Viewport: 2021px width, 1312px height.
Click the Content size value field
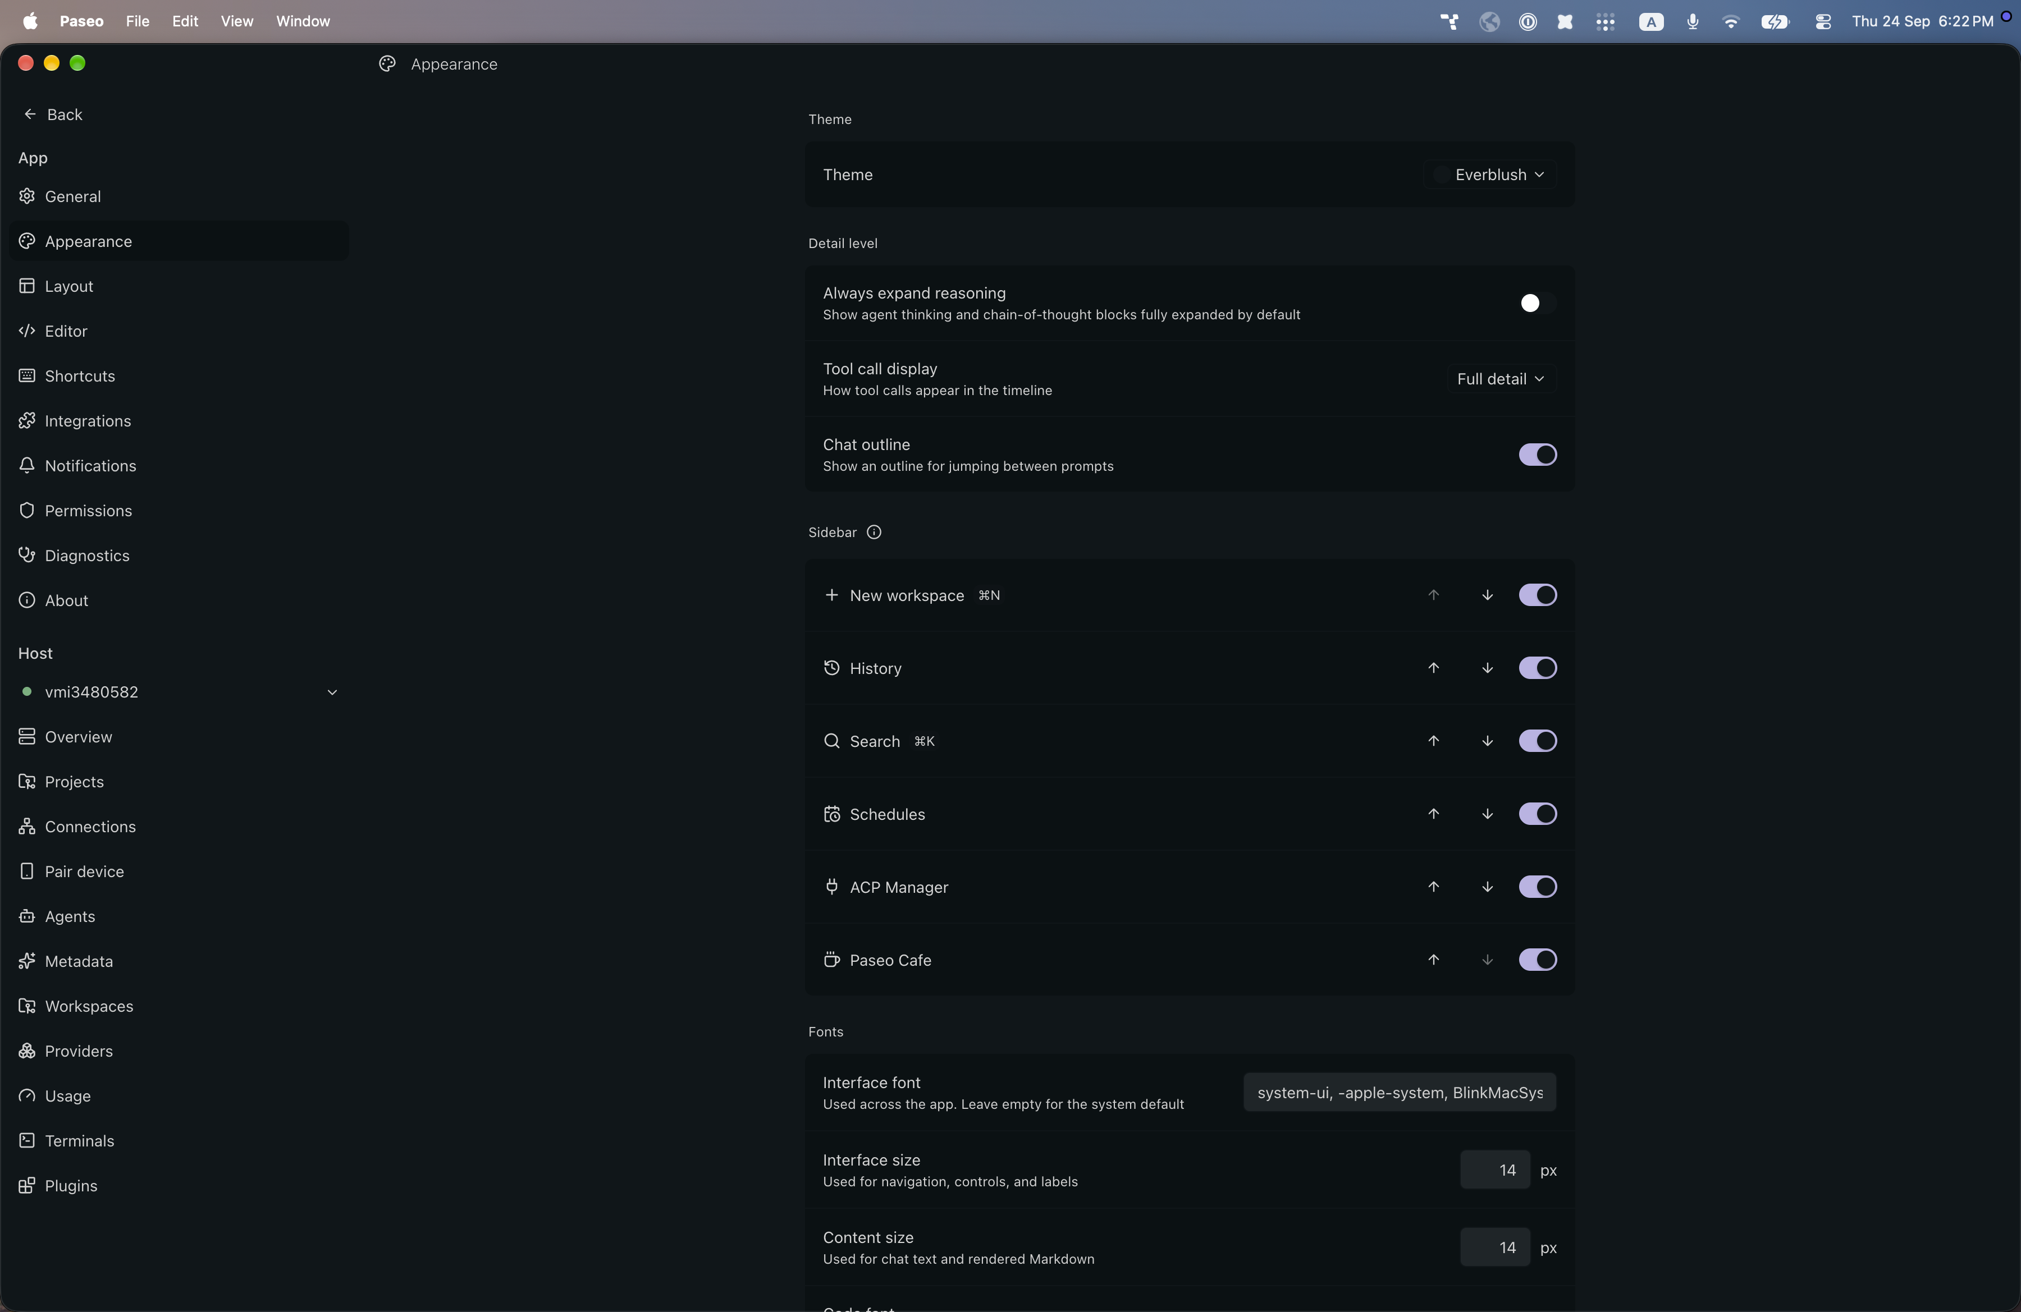coord(1494,1247)
